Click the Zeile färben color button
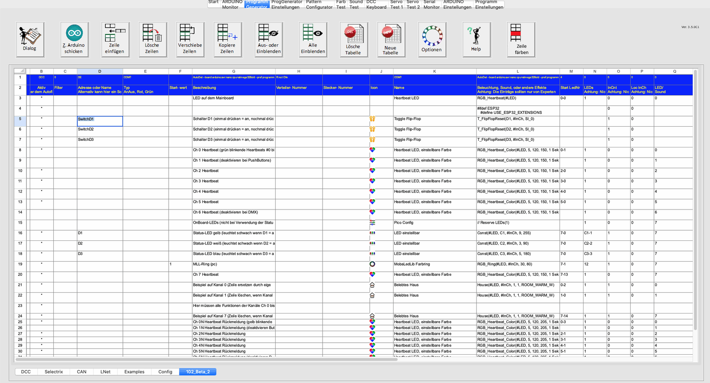710x383 pixels. (521, 39)
